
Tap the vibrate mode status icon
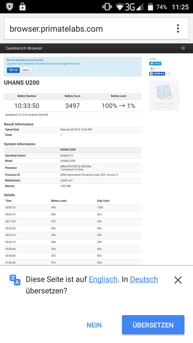107,7
